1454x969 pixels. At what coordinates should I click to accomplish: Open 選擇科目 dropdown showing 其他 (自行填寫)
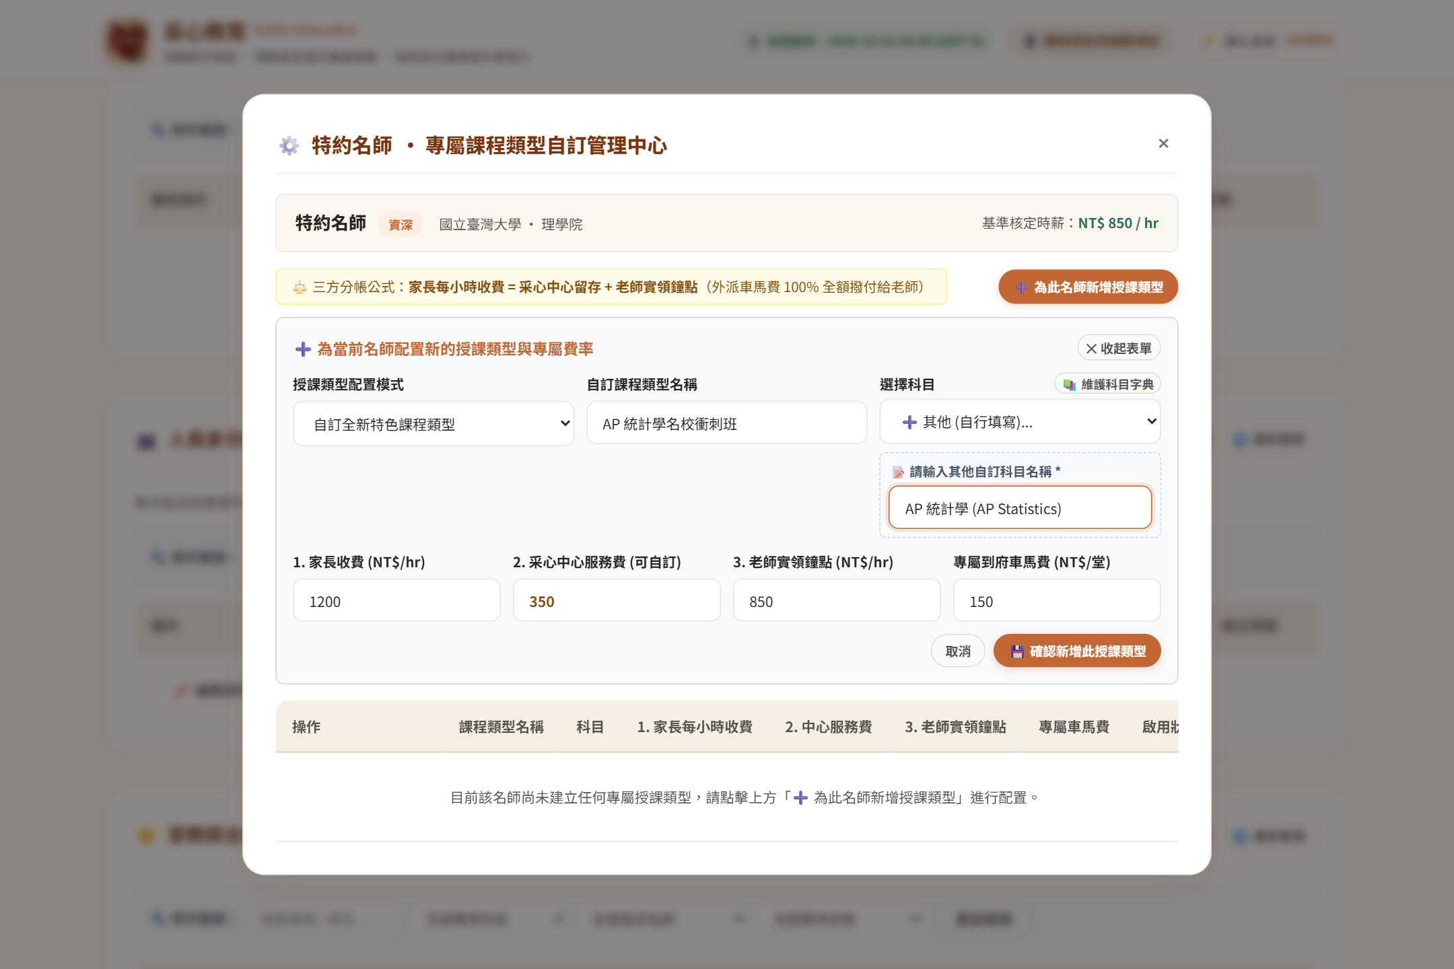click(1020, 422)
